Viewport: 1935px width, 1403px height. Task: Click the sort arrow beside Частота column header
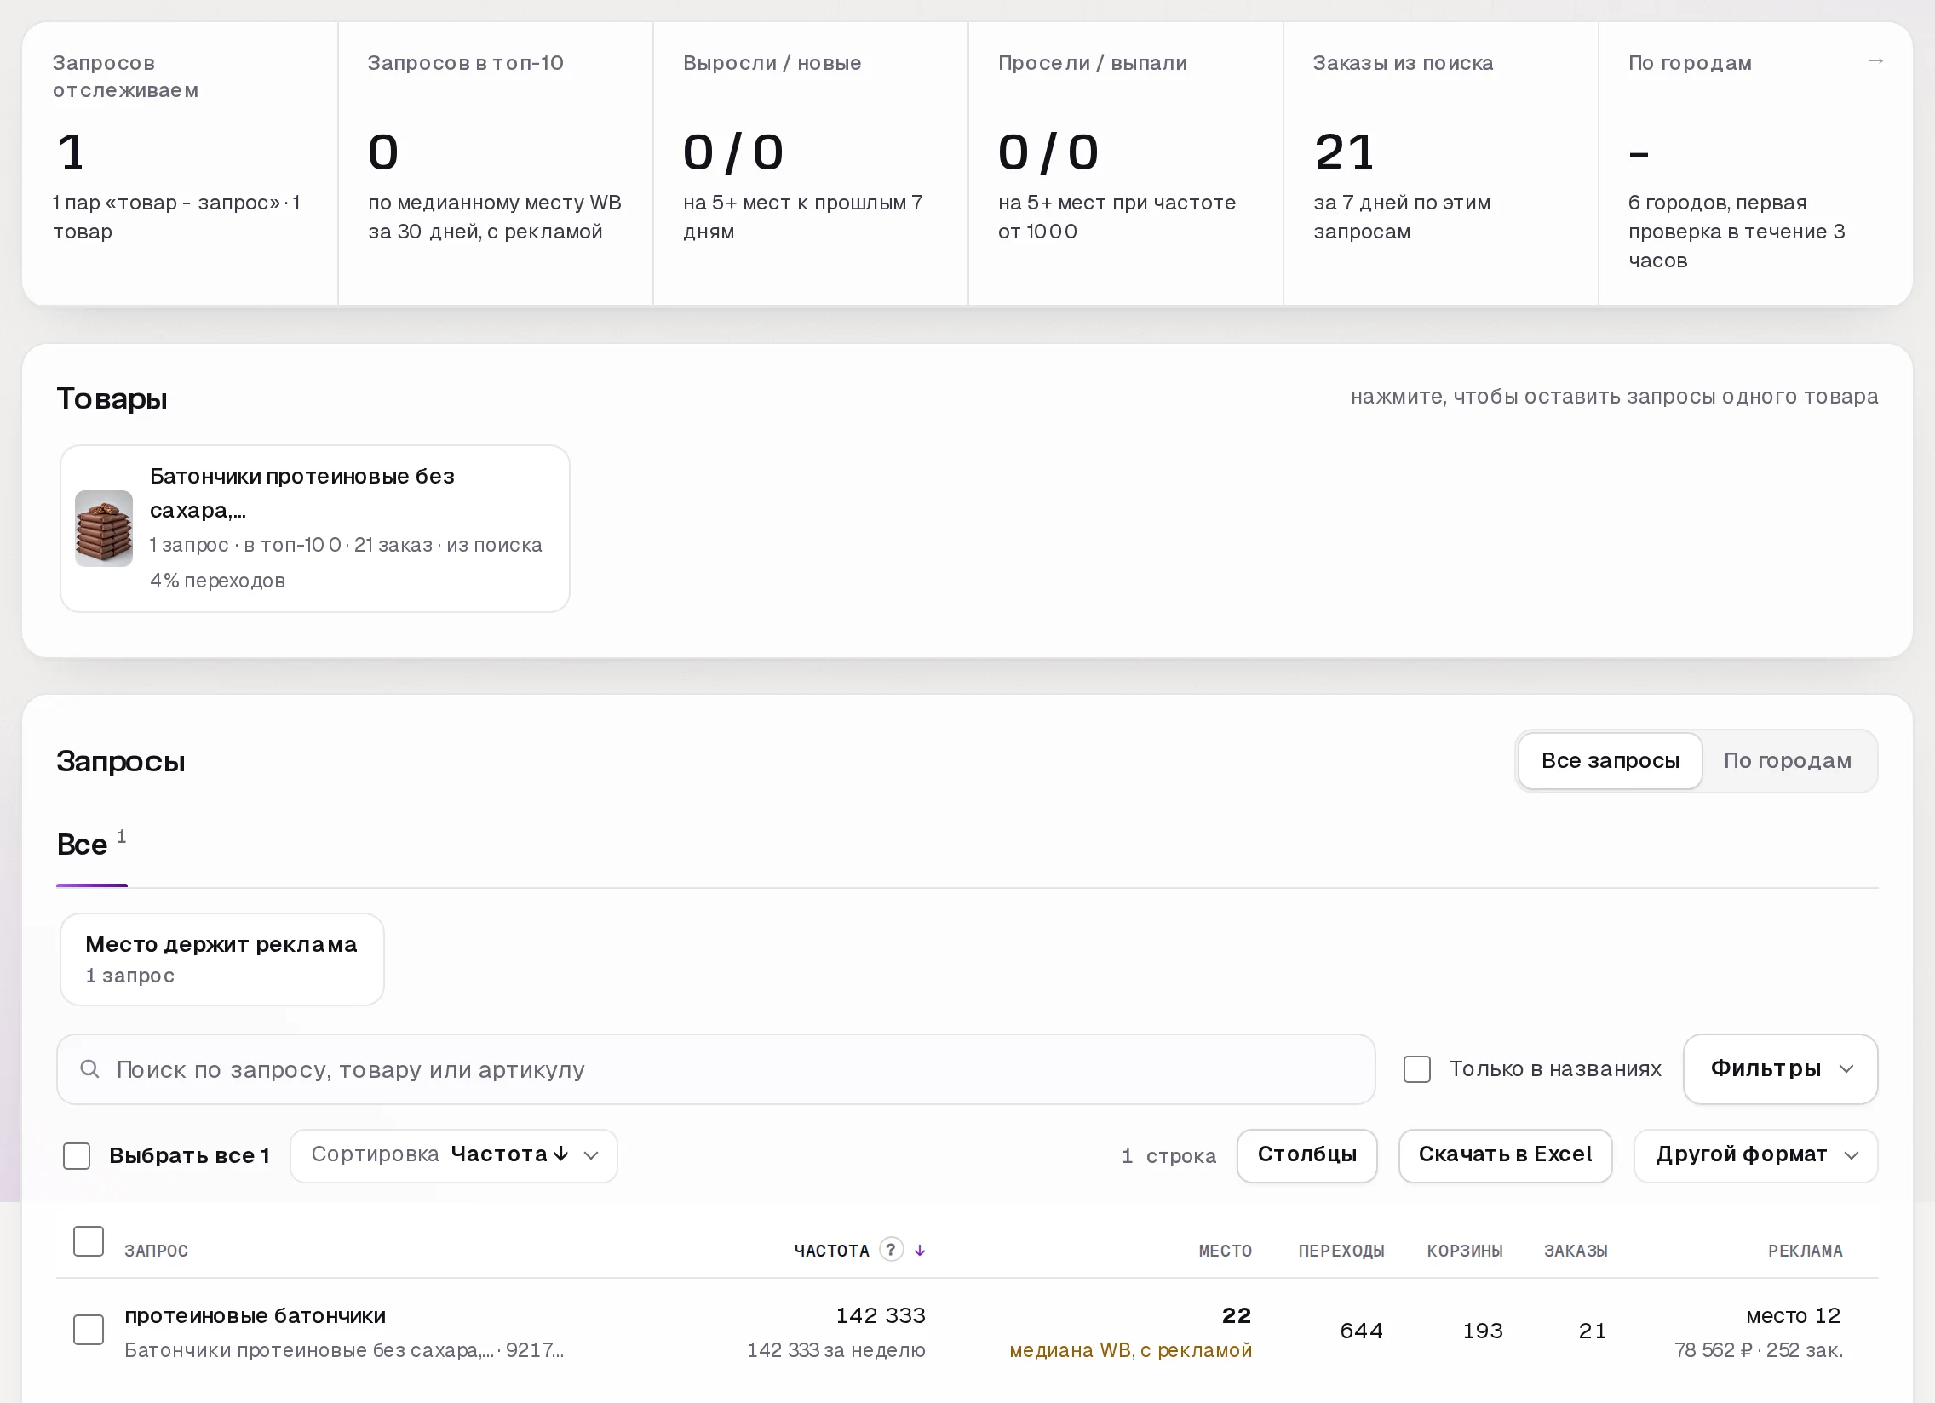coord(920,1251)
